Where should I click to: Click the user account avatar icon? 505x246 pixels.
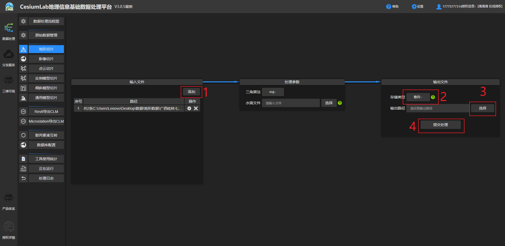pyautogui.click(x=439, y=7)
